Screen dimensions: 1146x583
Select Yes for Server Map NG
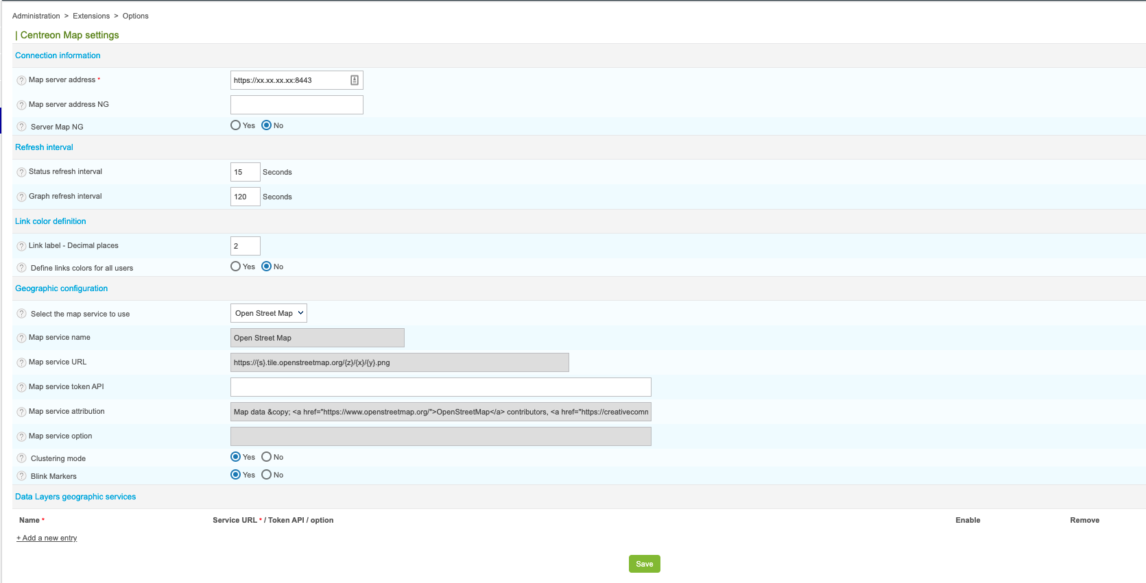(x=236, y=125)
